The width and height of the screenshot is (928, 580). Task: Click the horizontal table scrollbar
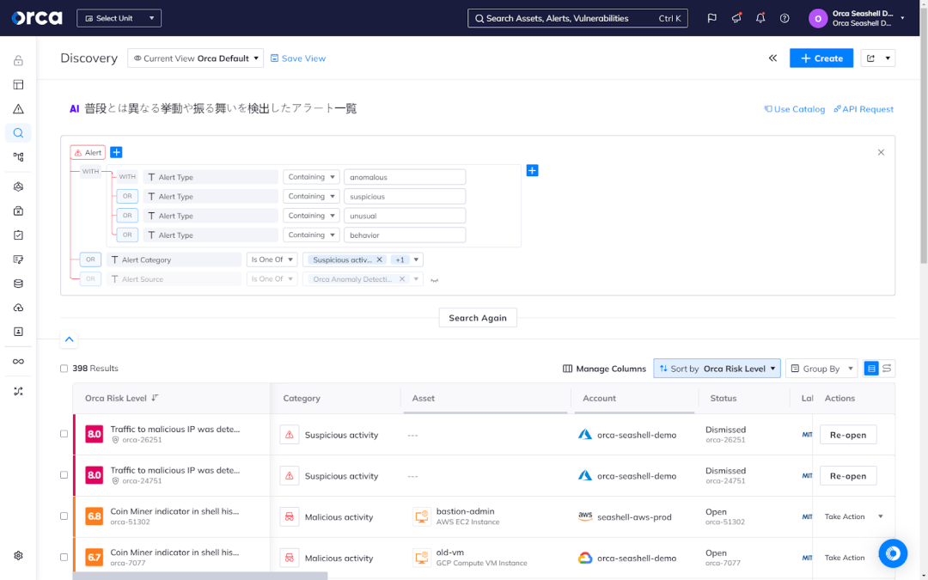200,576
